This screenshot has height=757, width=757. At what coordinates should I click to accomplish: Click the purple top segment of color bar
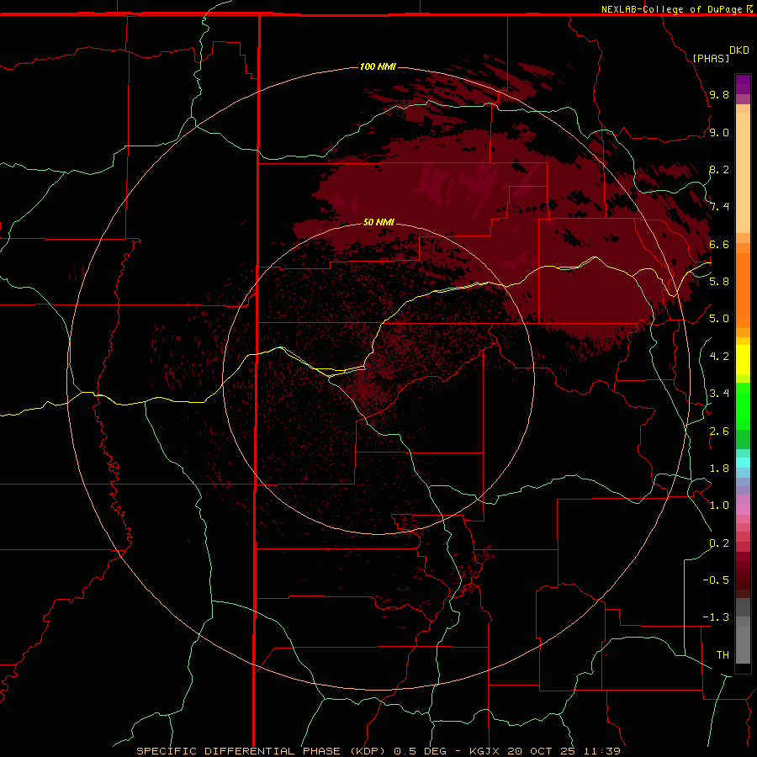click(x=743, y=84)
